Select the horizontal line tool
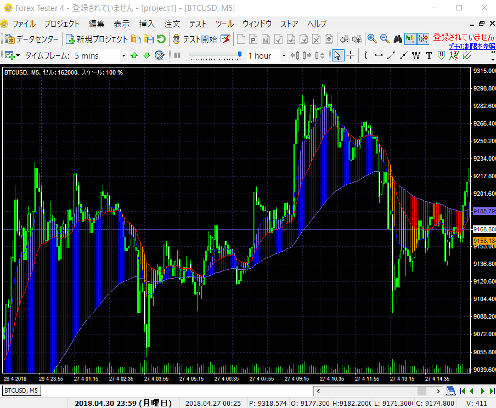The width and height of the screenshot is (496, 408). 379,56
